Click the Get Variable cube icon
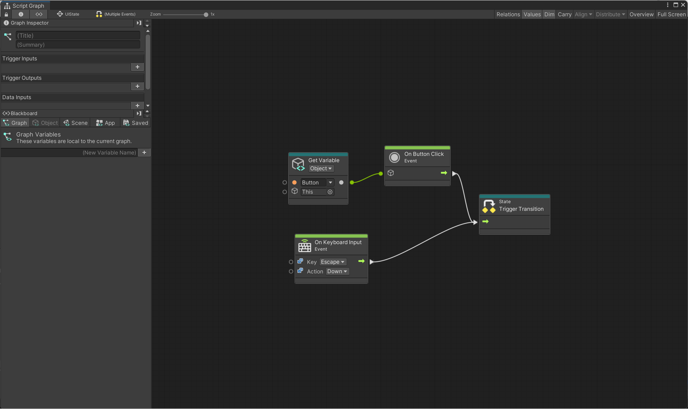The image size is (688, 409). (x=298, y=164)
